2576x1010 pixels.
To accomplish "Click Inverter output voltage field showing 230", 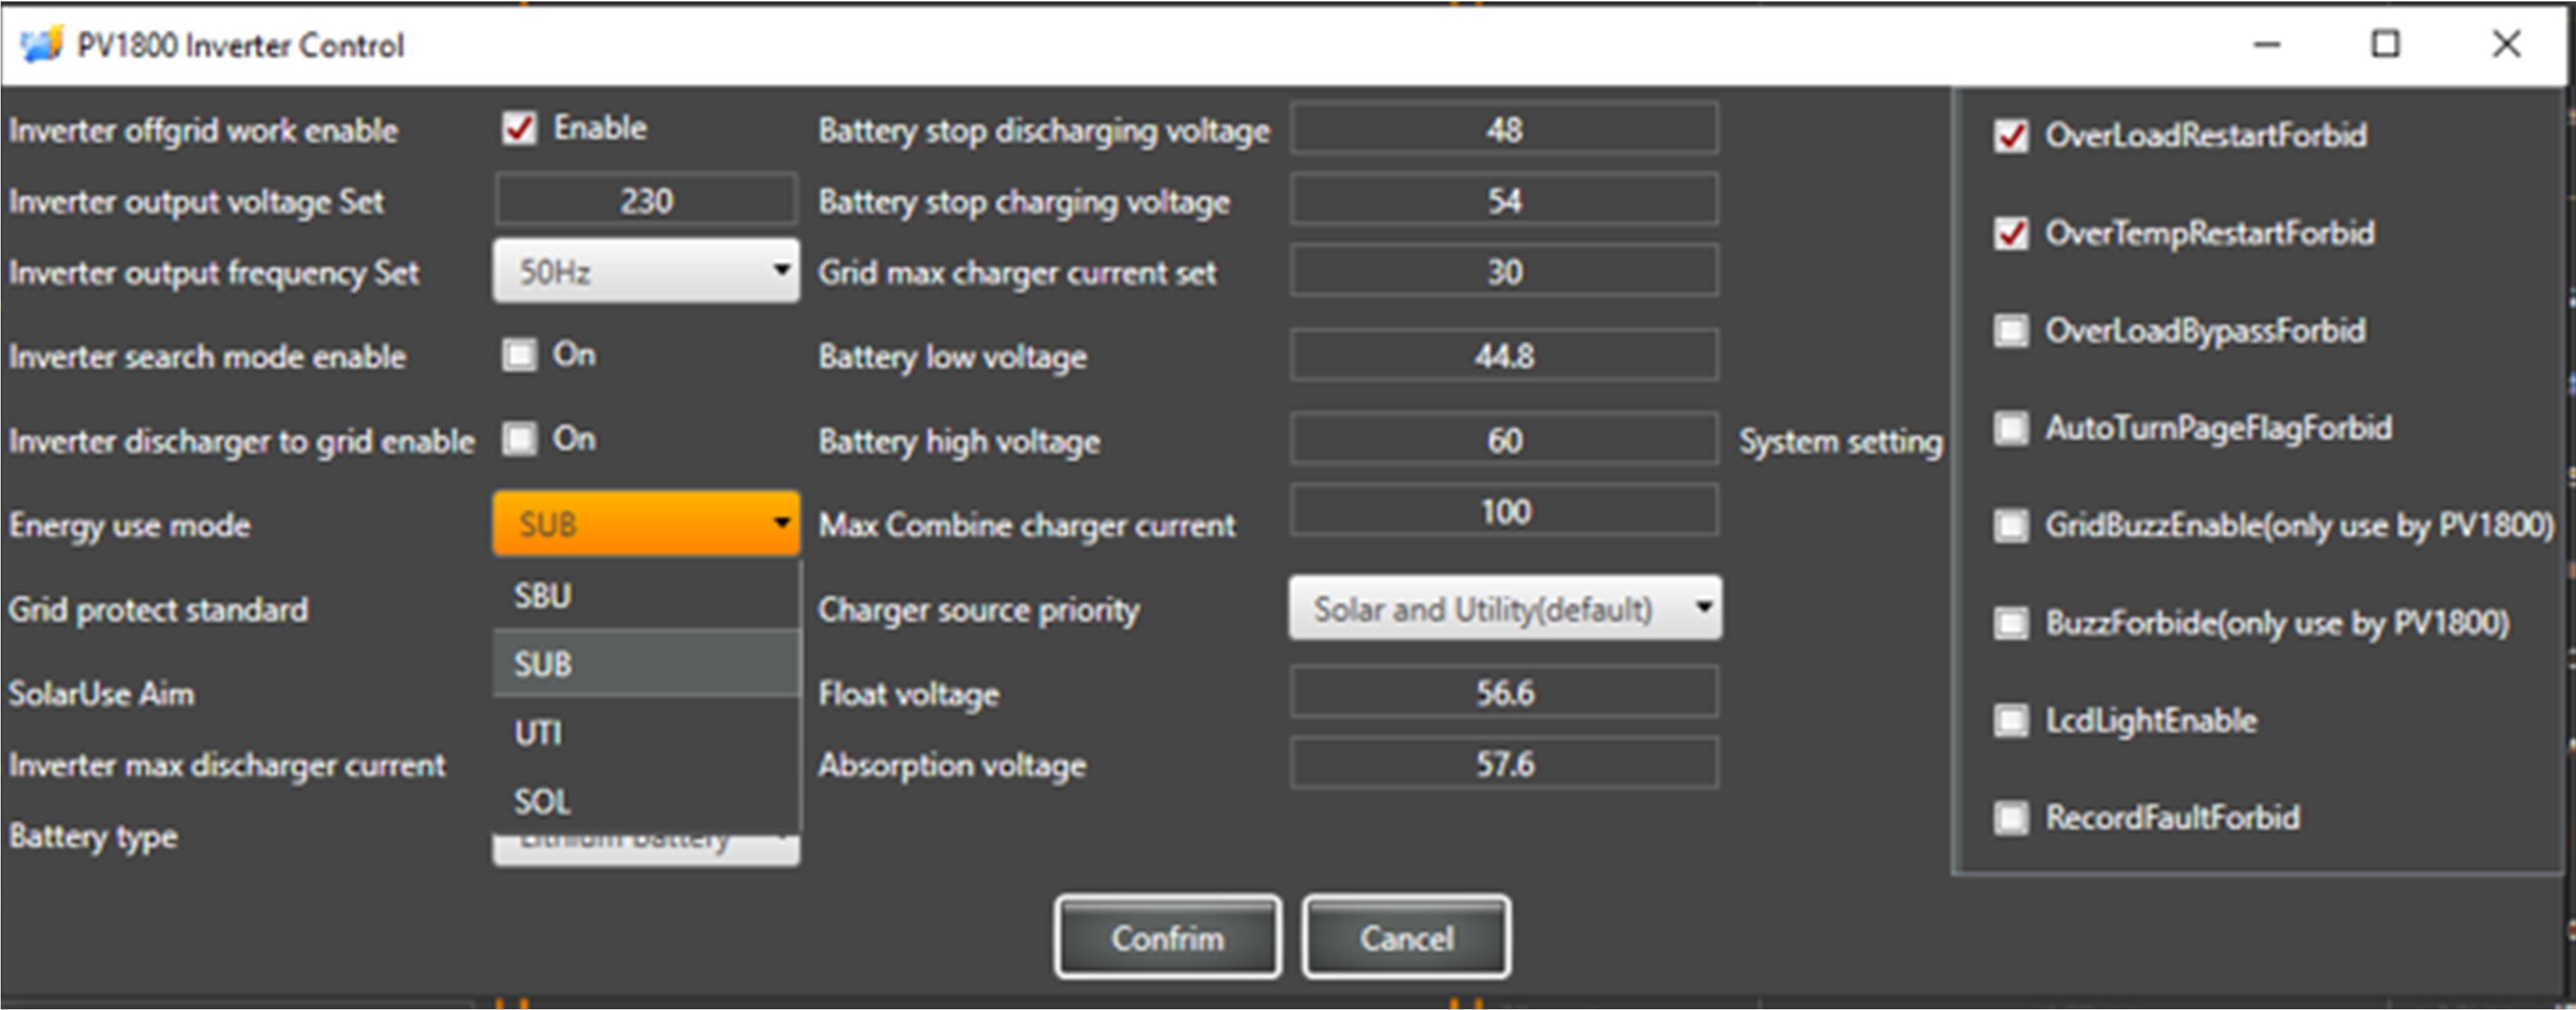I will (646, 200).
